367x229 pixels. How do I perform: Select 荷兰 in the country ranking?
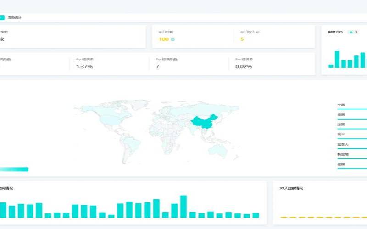click(x=341, y=135)
